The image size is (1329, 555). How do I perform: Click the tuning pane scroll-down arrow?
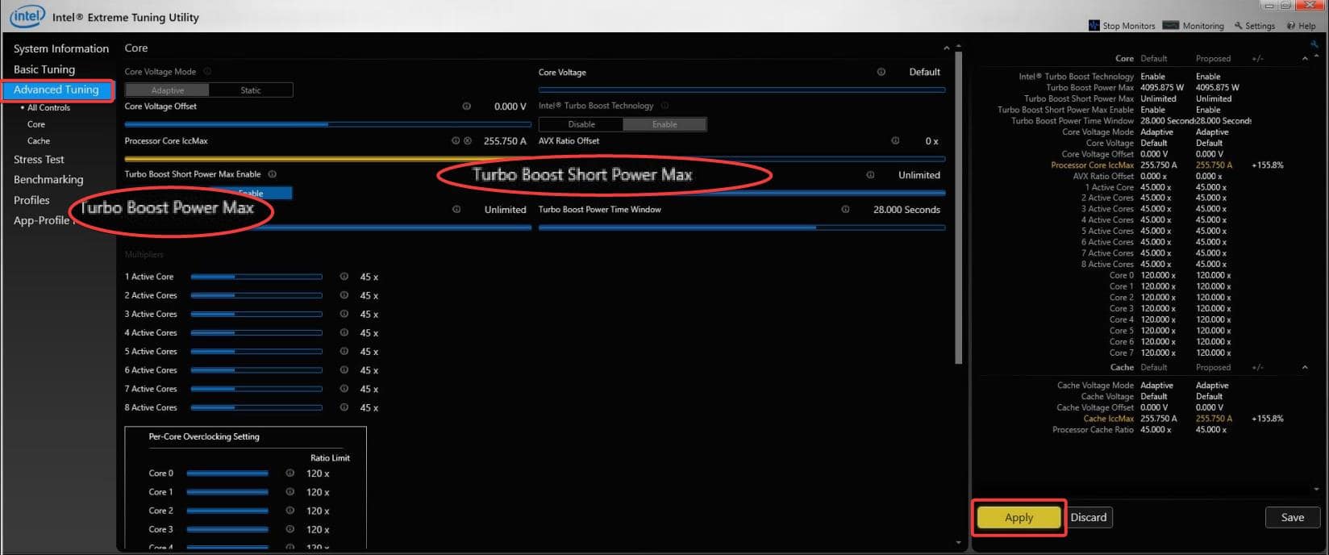tap(958, 542)
